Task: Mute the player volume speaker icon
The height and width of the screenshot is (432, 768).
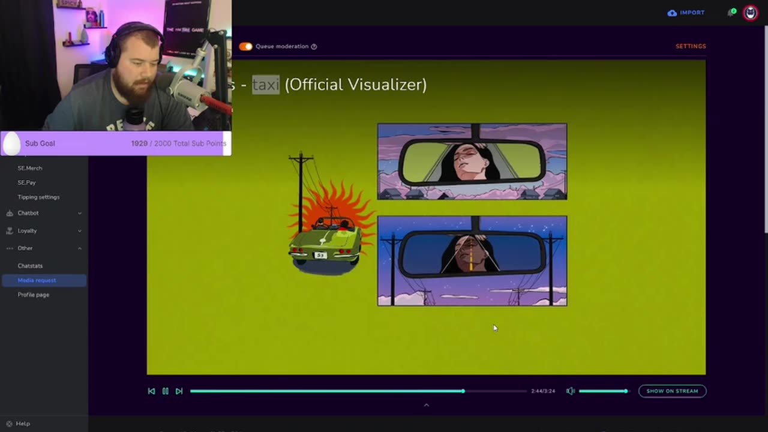Action: click(570, 391)
